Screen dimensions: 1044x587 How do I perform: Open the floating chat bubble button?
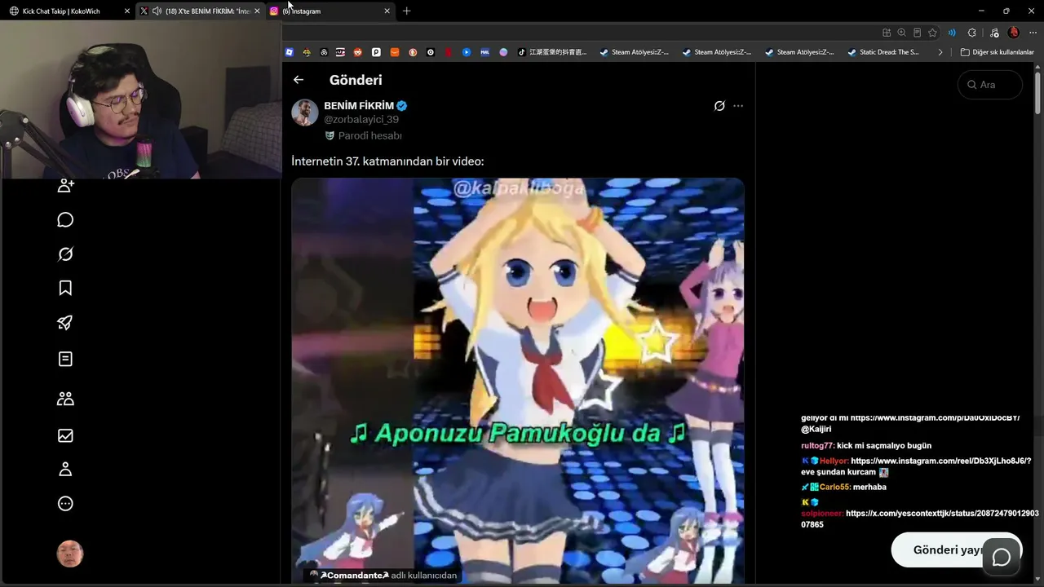point(1002,558)
